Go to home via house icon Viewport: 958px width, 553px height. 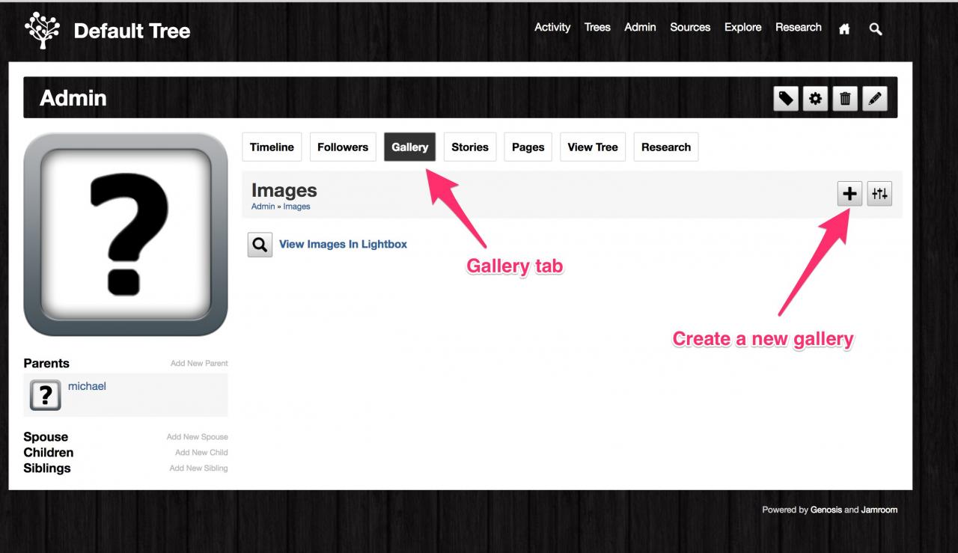844,29
